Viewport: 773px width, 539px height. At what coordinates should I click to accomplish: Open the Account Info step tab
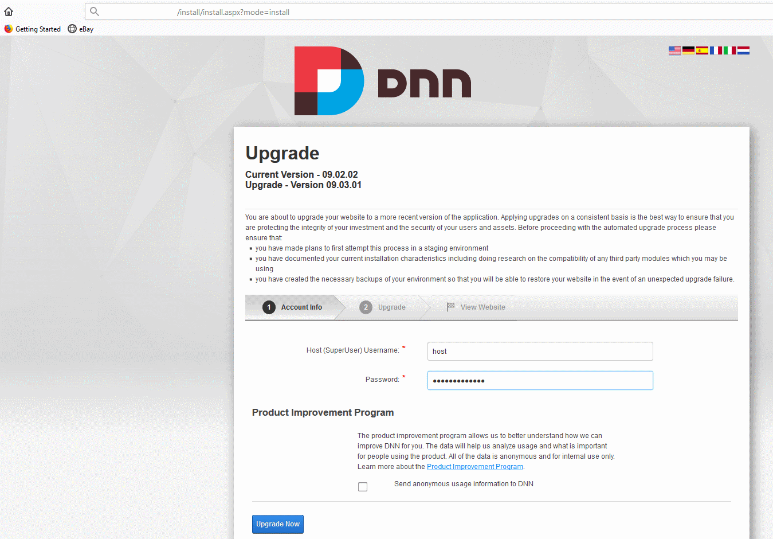[x=295, y=307]
